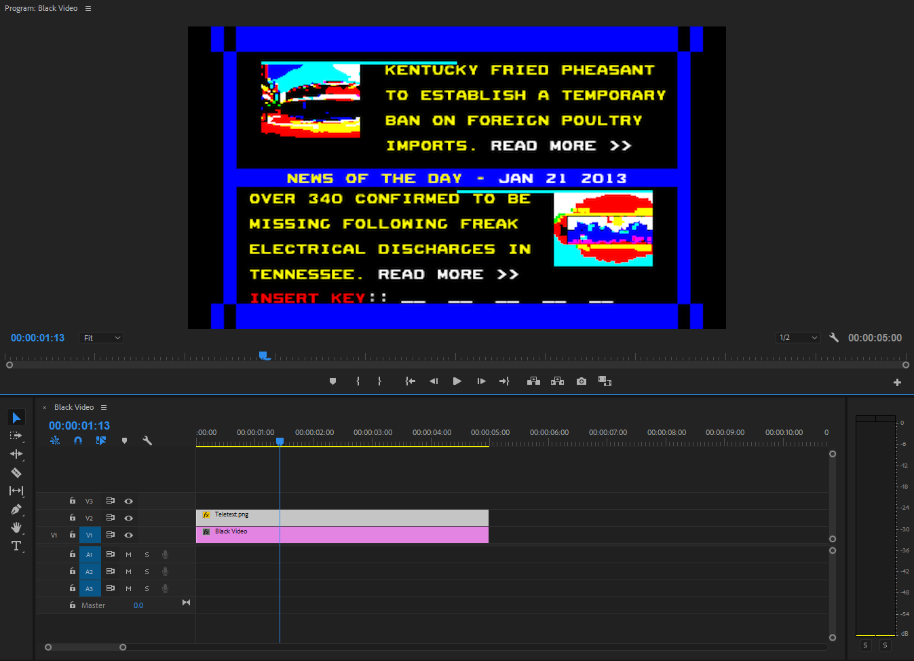
Task: Open the 1/2 playback resolution dropdown
Action: click(x=798, y=338)
